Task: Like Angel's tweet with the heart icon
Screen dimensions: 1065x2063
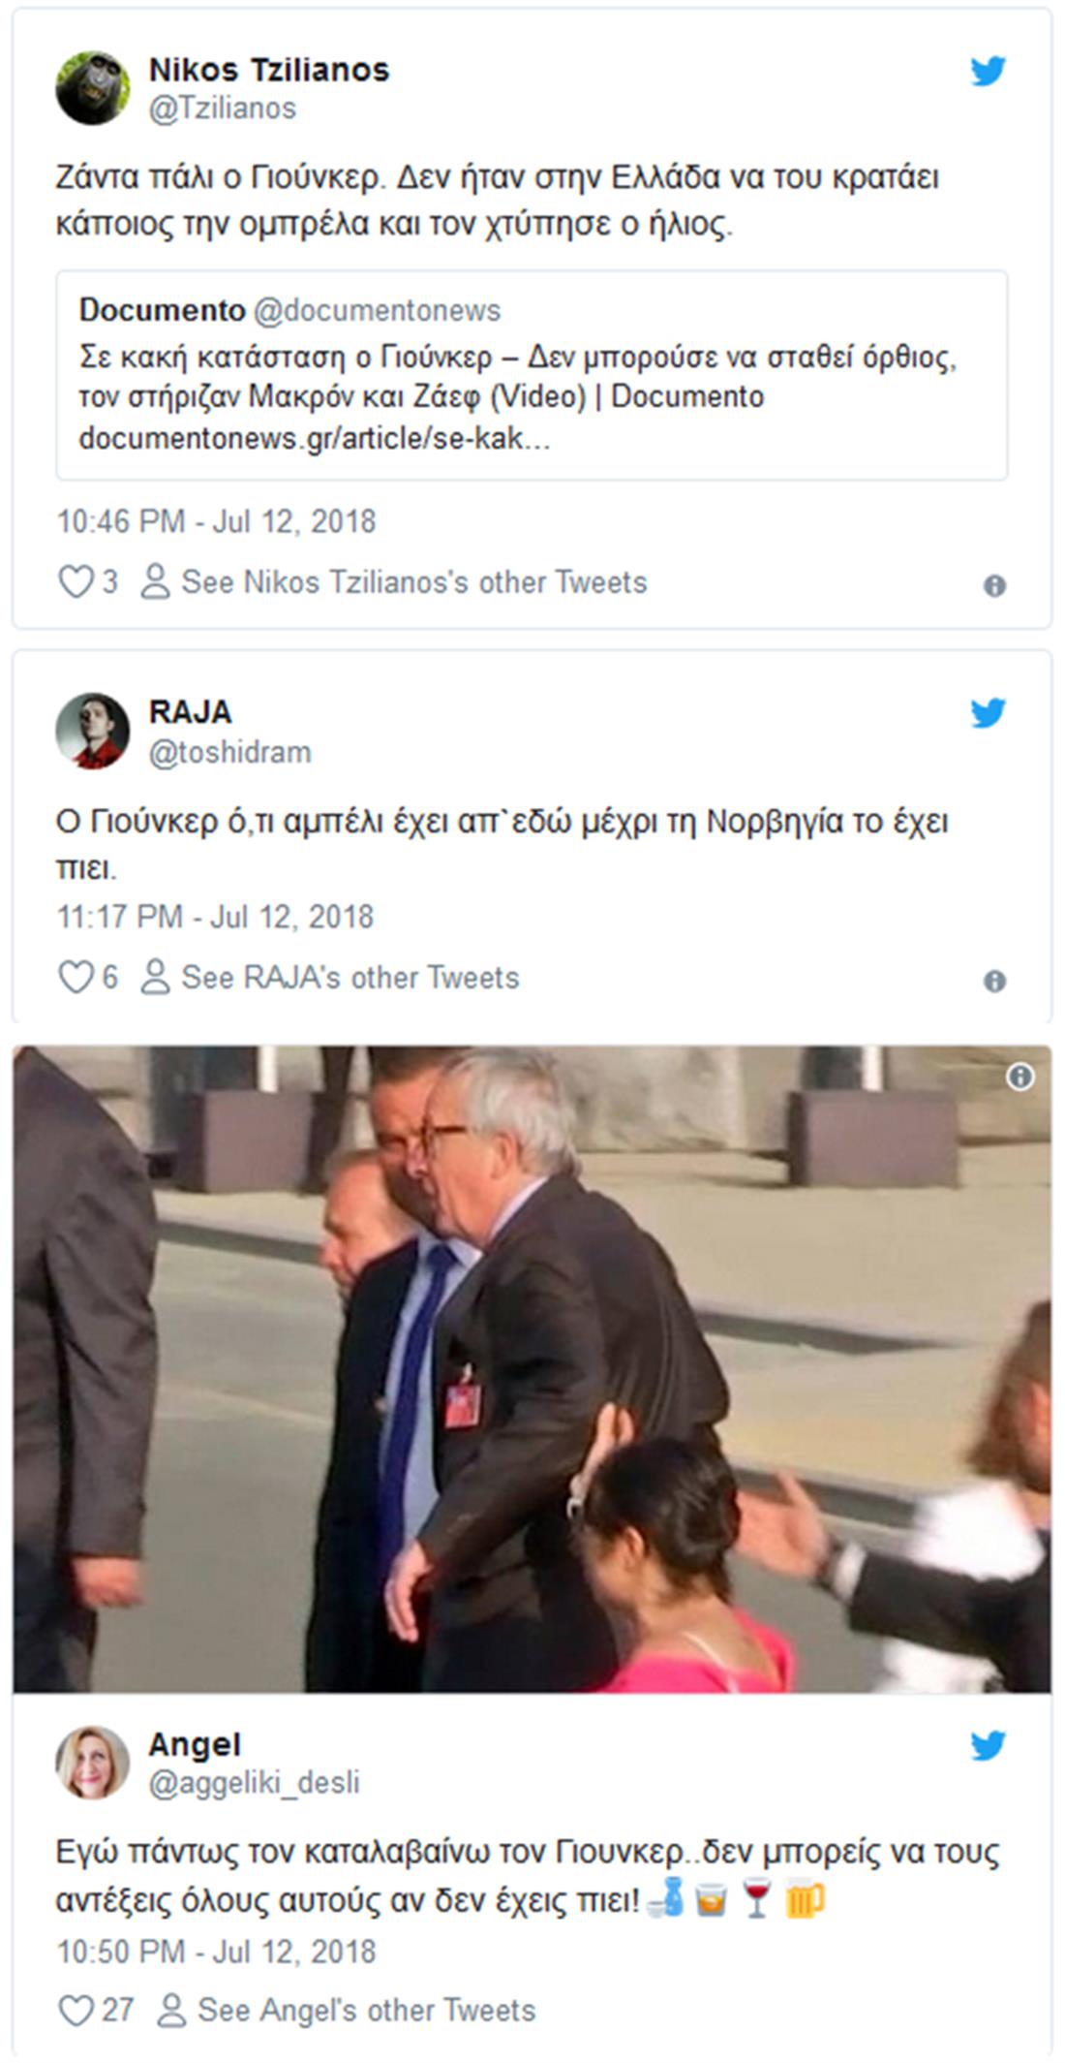Action: coord(76,2010)
